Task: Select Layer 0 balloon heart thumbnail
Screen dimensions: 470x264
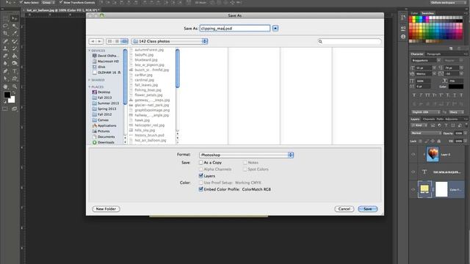Action: pos(433,154)
